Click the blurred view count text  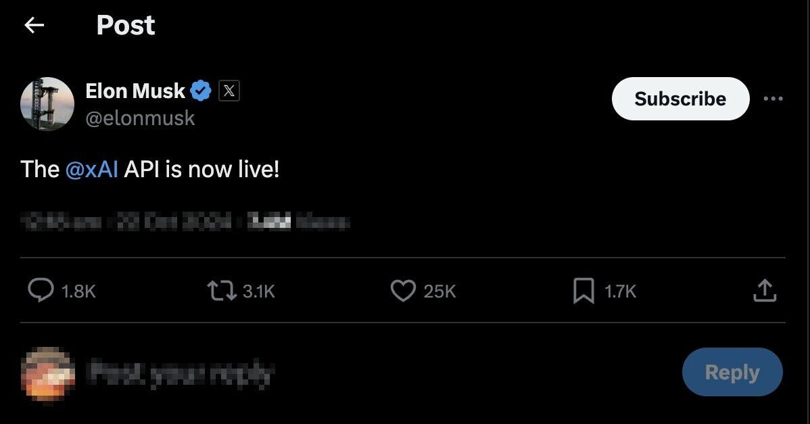(297, 221)
